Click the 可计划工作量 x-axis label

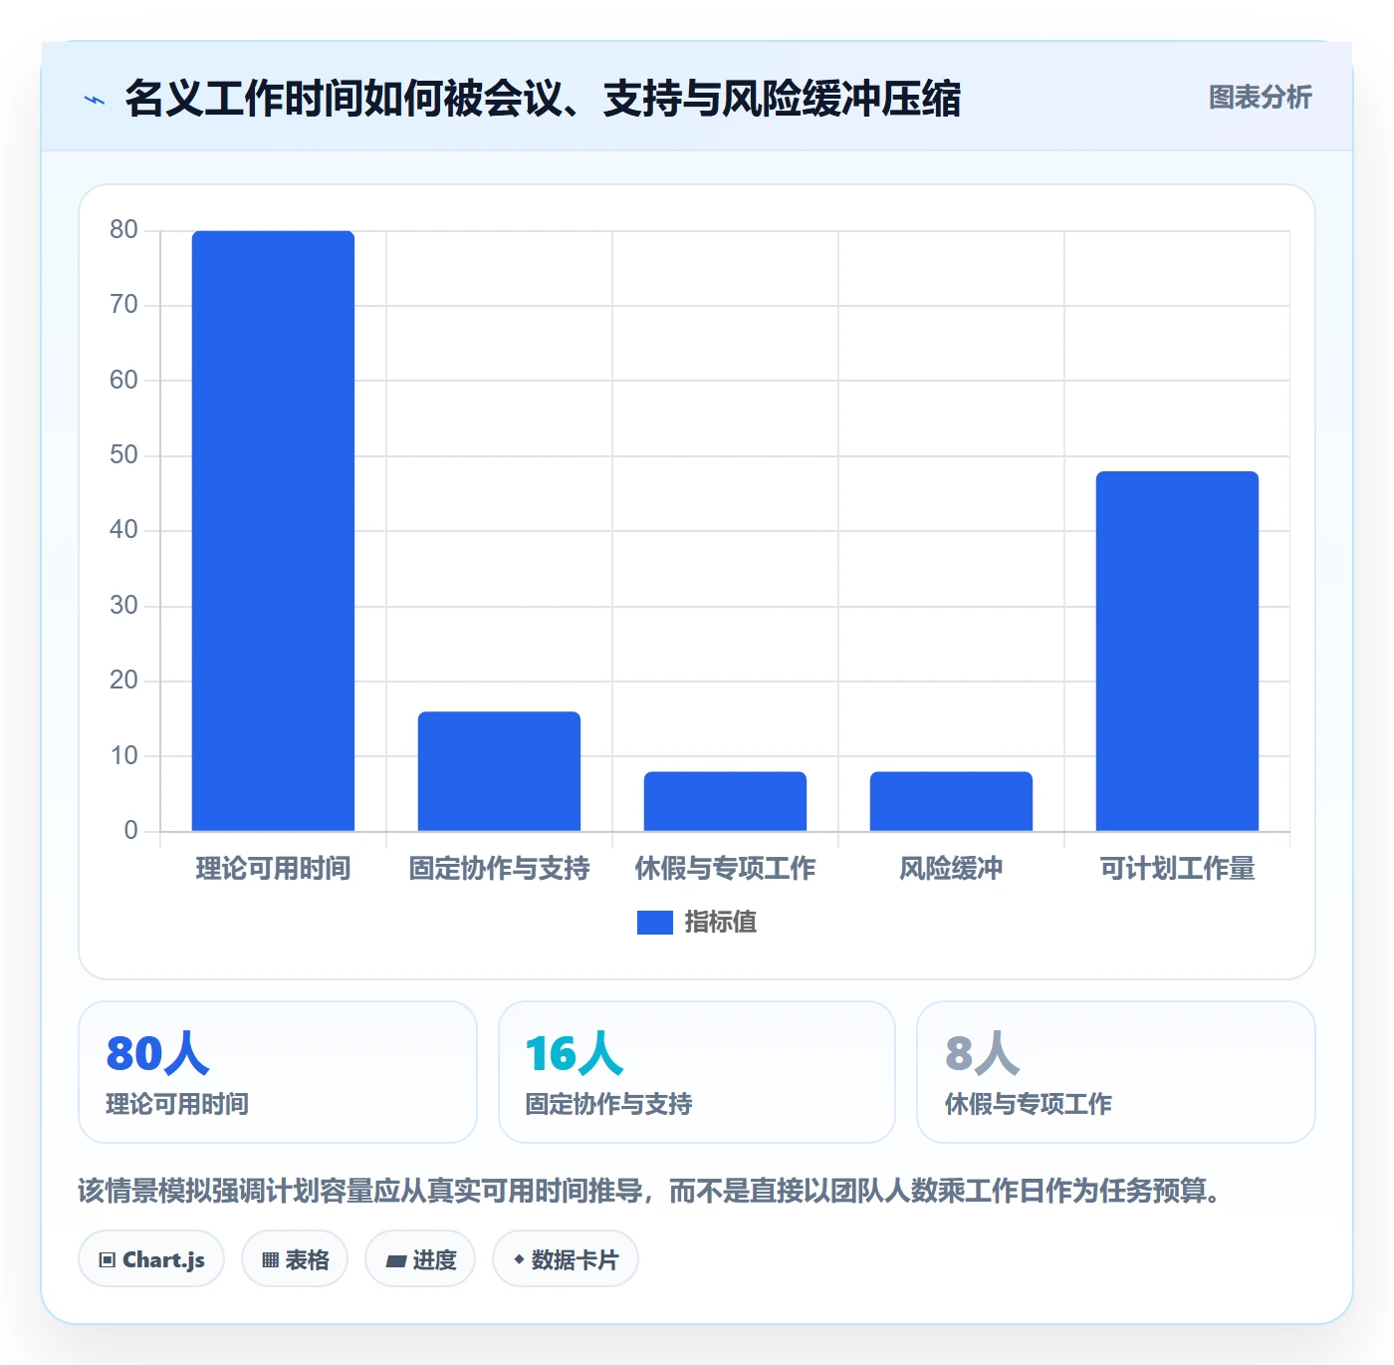click(1177, 869)
